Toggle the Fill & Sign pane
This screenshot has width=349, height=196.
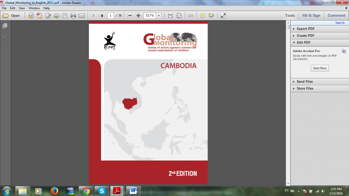pyautogui.click(x=311, y=15)
